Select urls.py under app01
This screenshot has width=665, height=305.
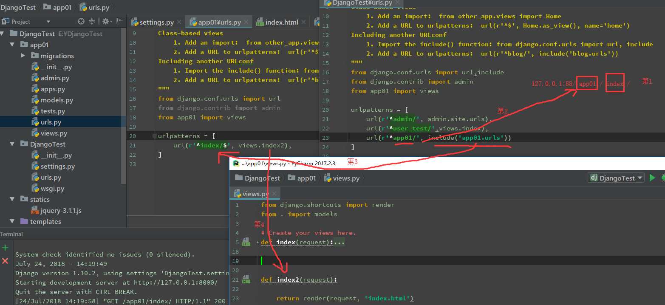(51, 122)
